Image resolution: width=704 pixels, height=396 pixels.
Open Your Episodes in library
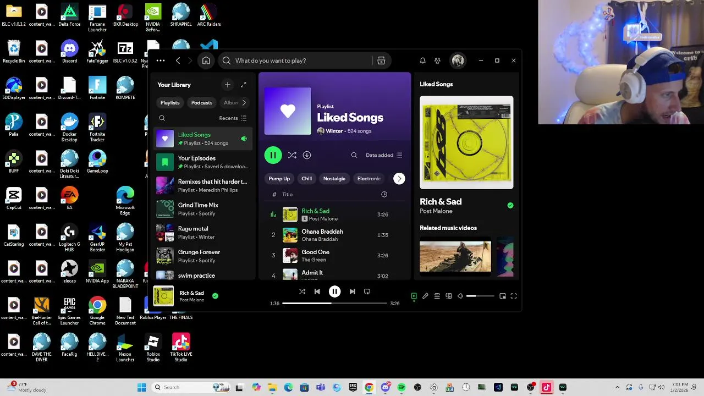(x=203, y=162)
